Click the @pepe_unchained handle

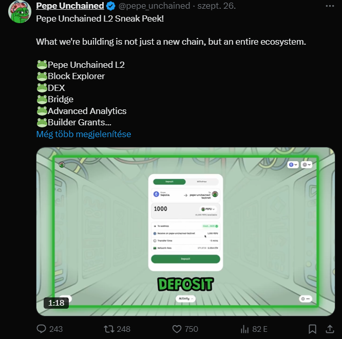click(154, 6)
